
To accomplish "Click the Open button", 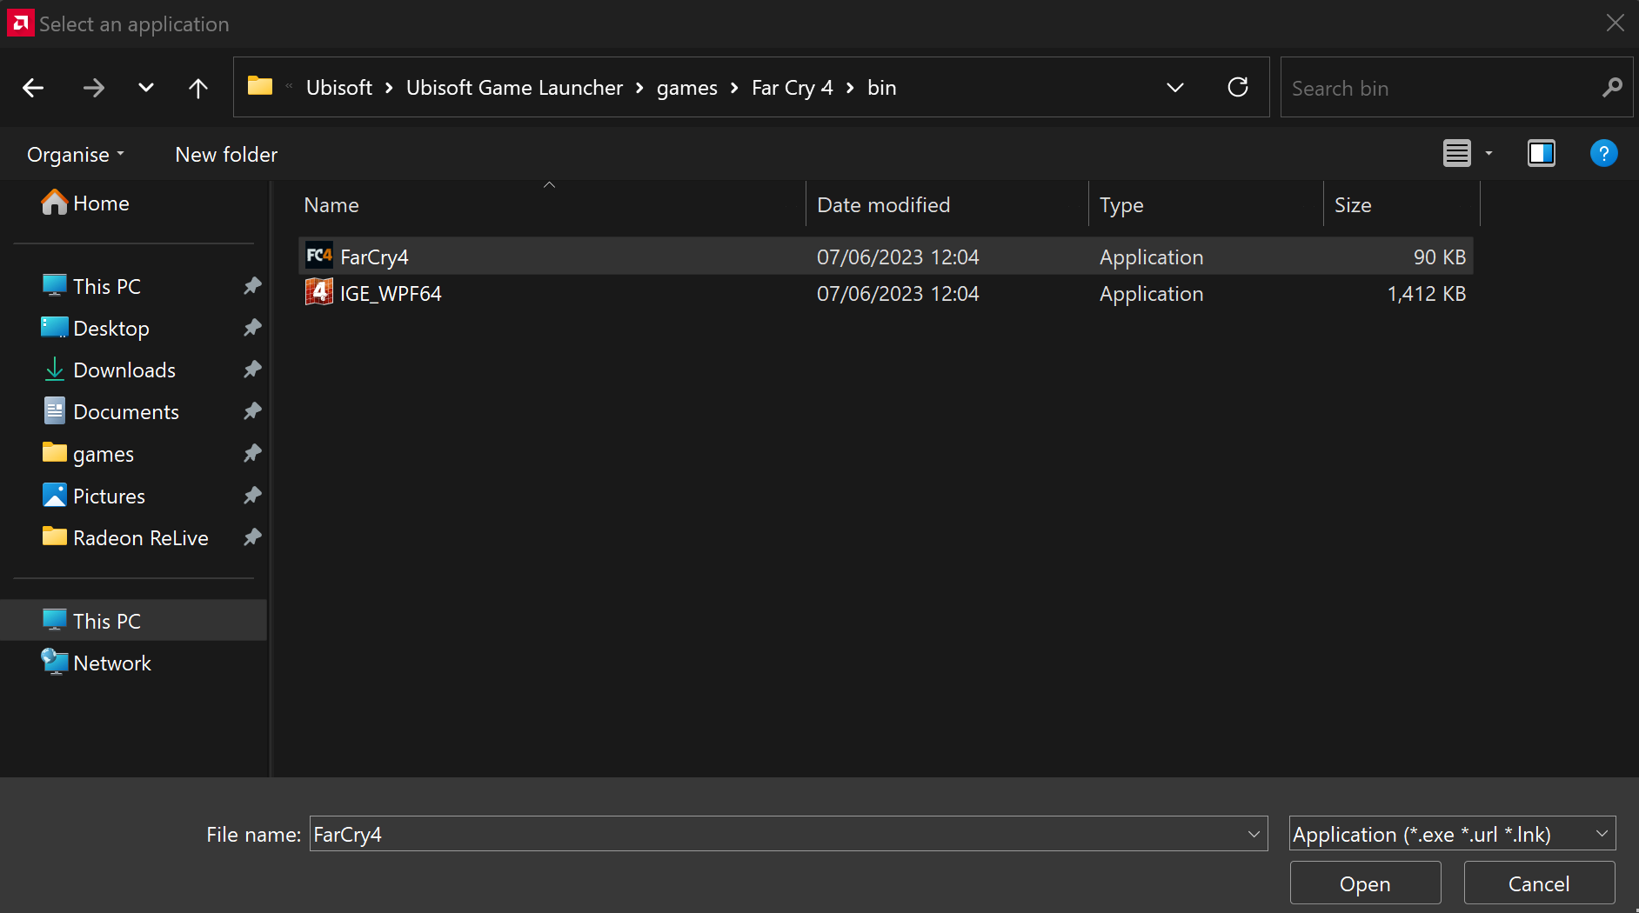I will click(x=1365, y=883).
